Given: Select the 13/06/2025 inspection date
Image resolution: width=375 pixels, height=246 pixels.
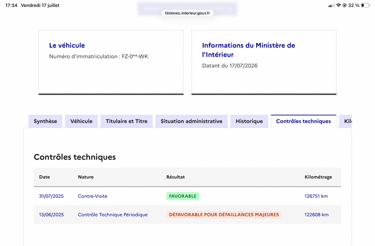Looking at the screenshot, I should click(52, 215).
